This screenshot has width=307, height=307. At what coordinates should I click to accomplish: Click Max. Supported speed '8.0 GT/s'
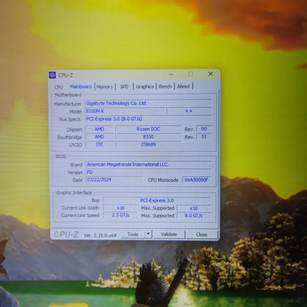point(194,216)
